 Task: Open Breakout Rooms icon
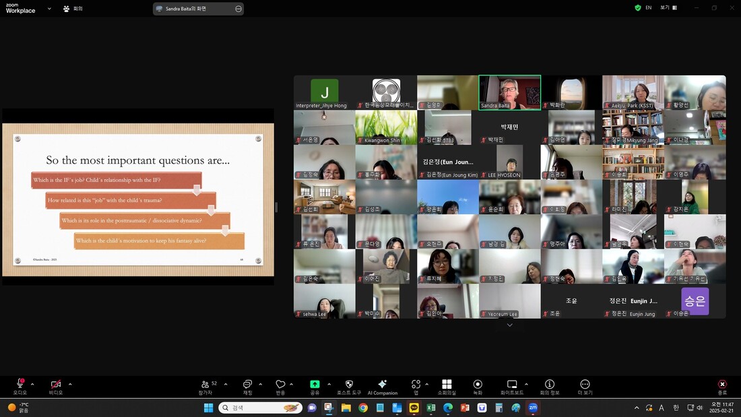[447, 385]
